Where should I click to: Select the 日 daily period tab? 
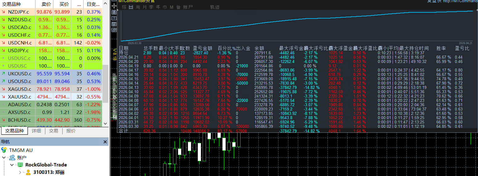point(131,7)
